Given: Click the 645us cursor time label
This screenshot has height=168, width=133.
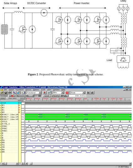Looking at the screenshot, I should point(21,101).
